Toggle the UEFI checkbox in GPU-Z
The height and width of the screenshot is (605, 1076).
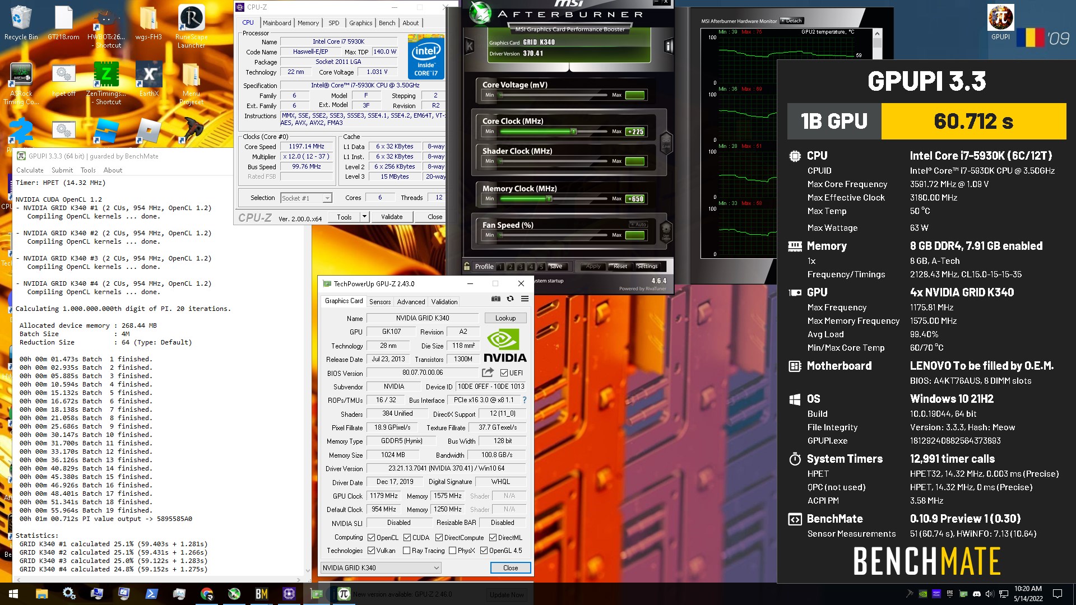pos(504,373)
